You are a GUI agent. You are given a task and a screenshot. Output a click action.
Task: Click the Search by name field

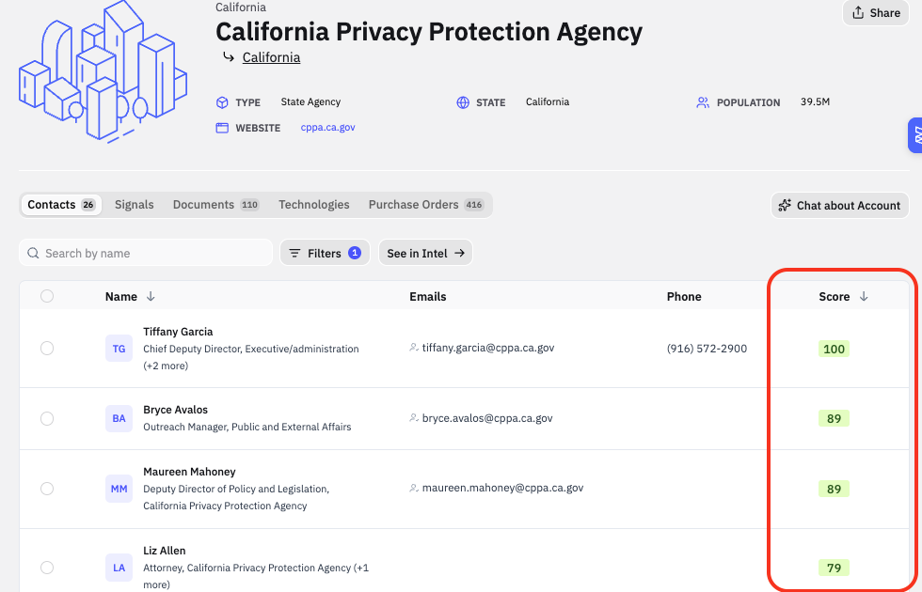146,253
